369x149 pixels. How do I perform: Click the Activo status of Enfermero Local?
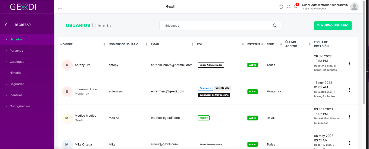(x=253, y=92)
